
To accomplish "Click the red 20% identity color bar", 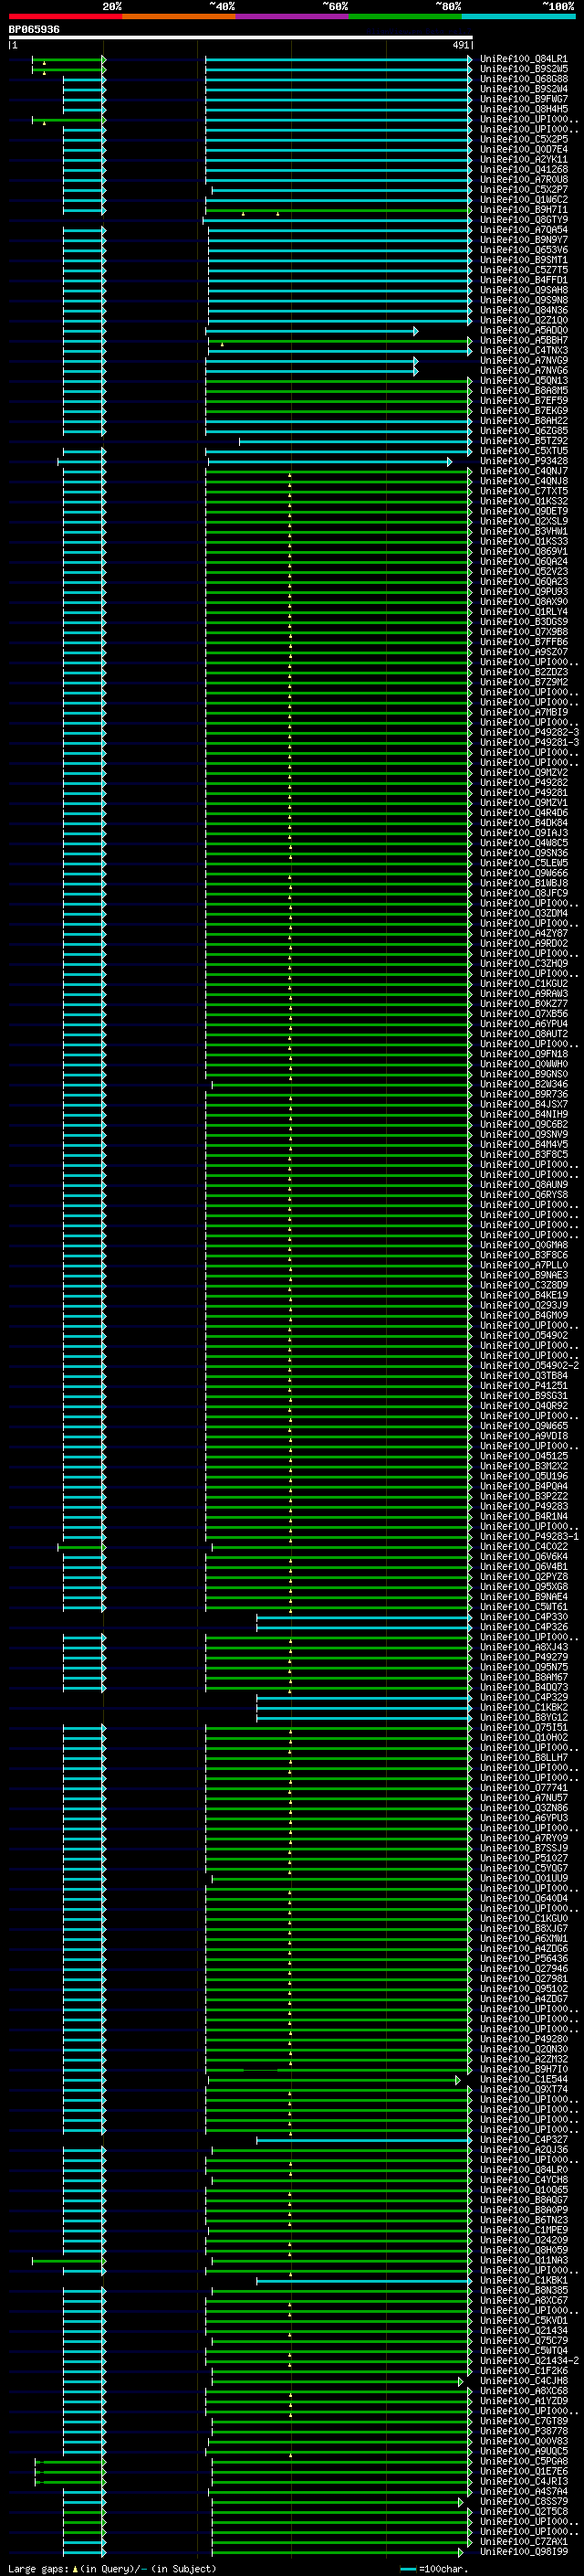I will pyautogui.click(x=65, y=16).
